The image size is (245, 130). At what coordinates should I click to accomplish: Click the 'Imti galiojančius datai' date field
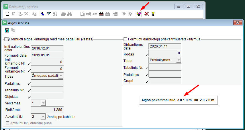(x=47, y=48)
